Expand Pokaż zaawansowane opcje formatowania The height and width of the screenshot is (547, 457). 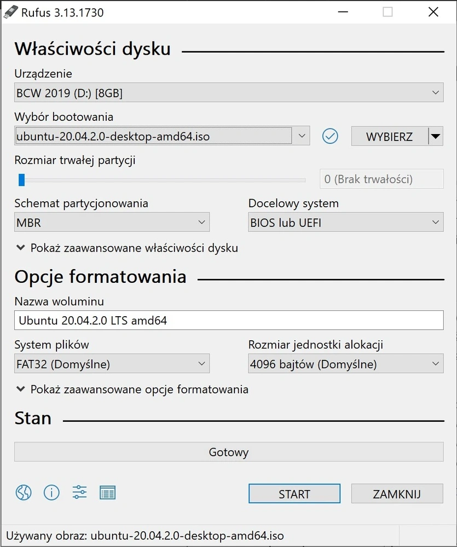132,389
